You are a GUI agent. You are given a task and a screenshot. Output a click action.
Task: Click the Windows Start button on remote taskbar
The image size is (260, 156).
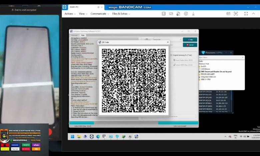click(x=72, y=136)
